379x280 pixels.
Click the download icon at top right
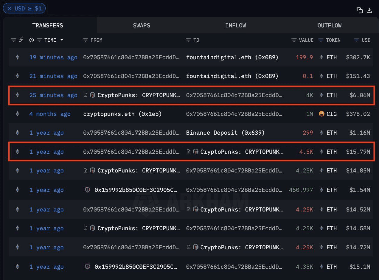369,10
